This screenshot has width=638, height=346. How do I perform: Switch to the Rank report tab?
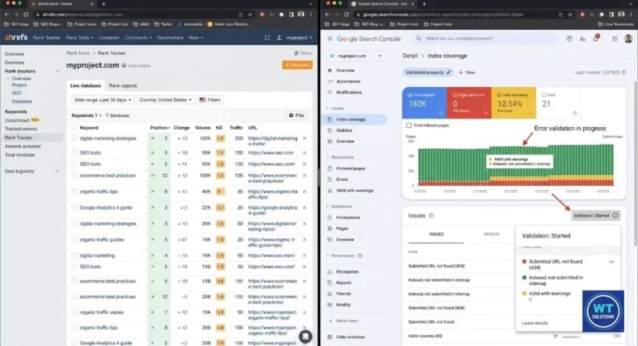[x=123, y=85]
